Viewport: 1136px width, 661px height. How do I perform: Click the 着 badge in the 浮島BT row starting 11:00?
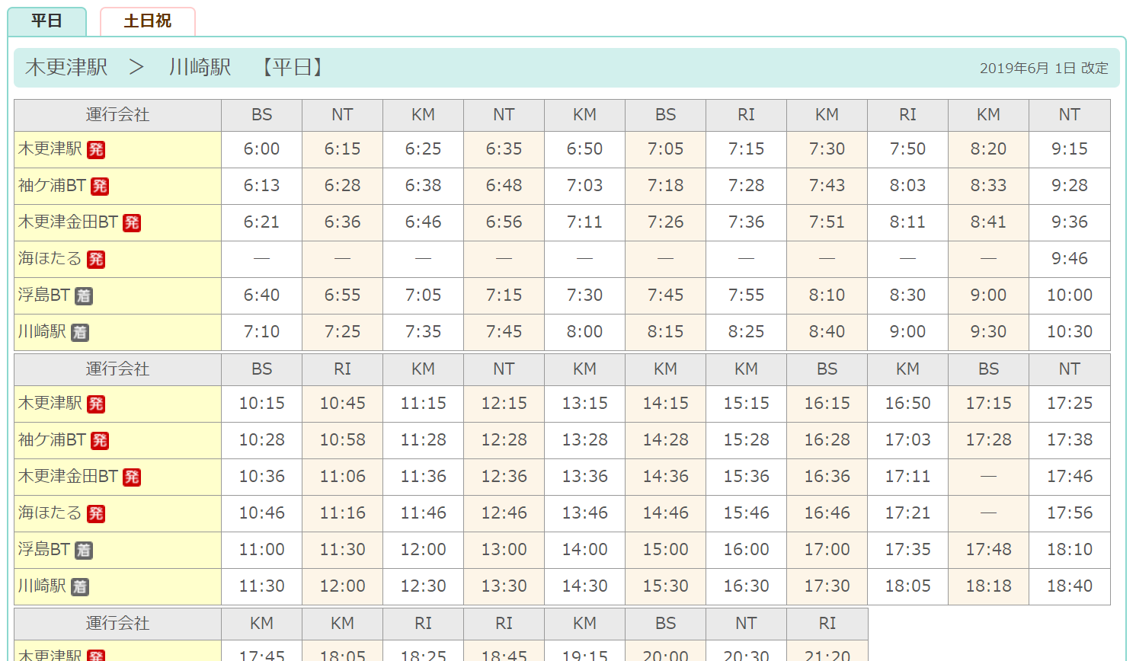(84, 551)
